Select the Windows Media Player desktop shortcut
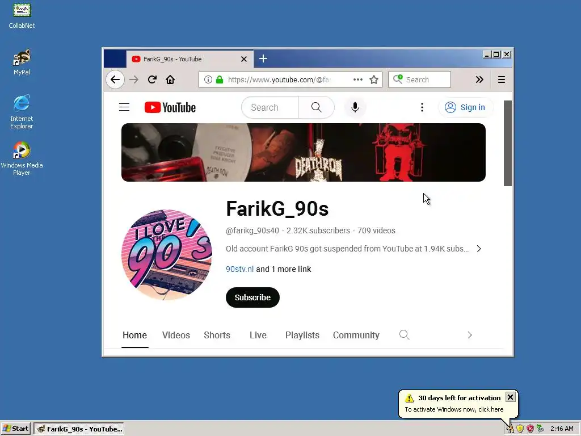The height and width of the screenshot is (436, 581). coord(22,158)
